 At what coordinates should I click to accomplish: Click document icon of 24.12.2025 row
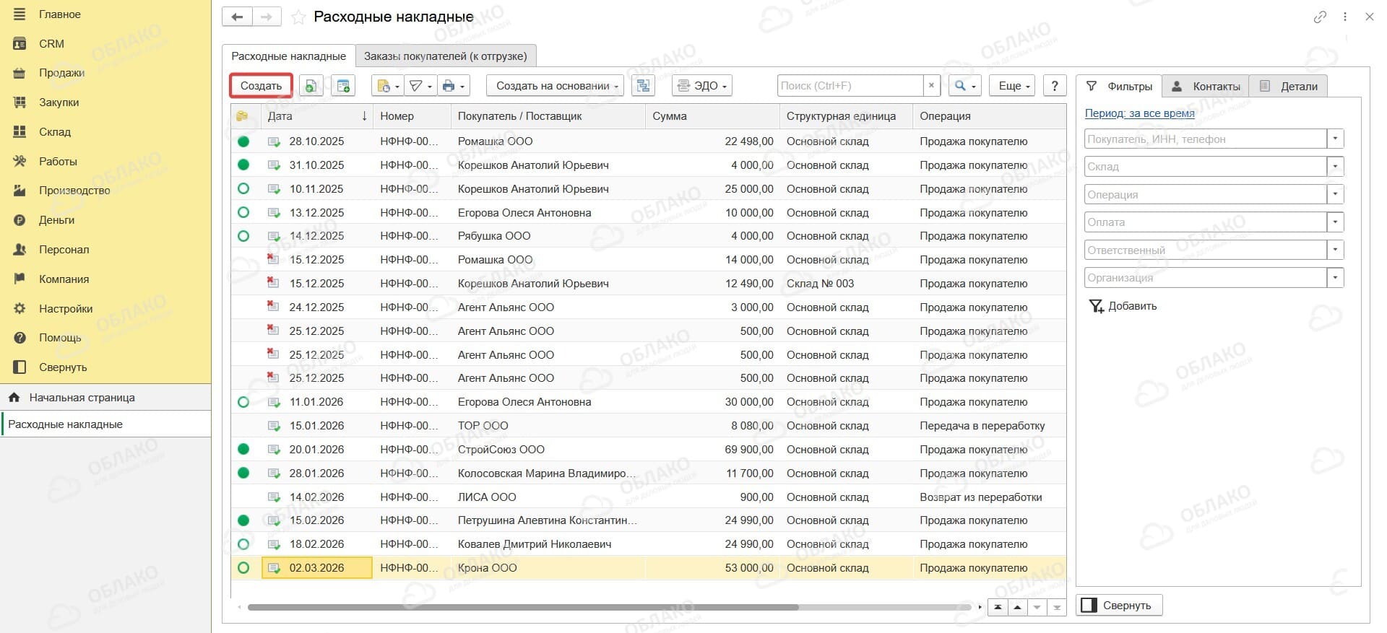pyautogui.click(x=274, y=307)
